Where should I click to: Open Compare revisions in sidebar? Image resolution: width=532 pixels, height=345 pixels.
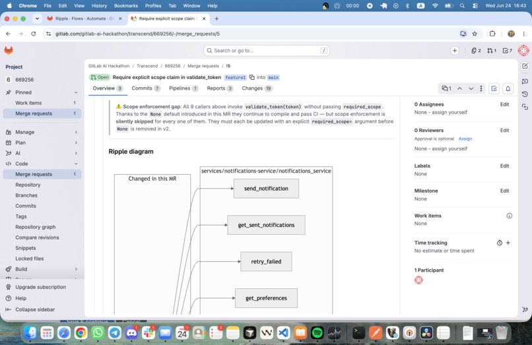point(37,237)
